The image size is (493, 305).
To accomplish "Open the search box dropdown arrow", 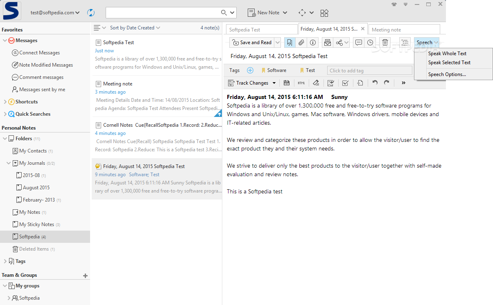I will pos(233,13).
